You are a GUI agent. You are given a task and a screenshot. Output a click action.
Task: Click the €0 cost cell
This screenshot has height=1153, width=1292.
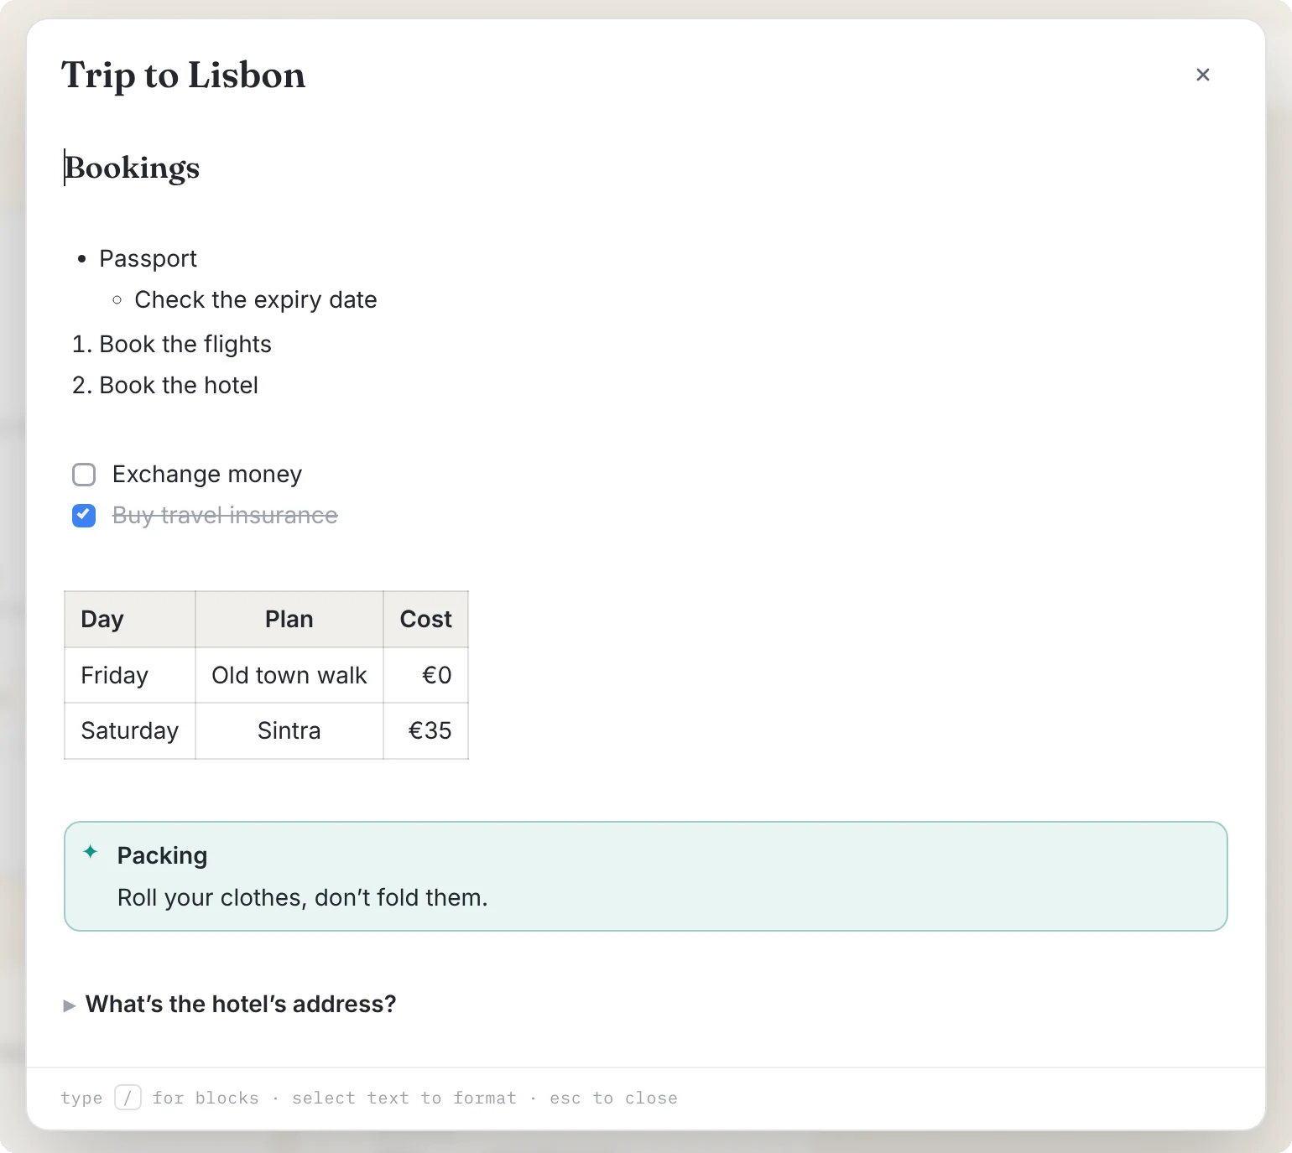[x=426, y=675]
